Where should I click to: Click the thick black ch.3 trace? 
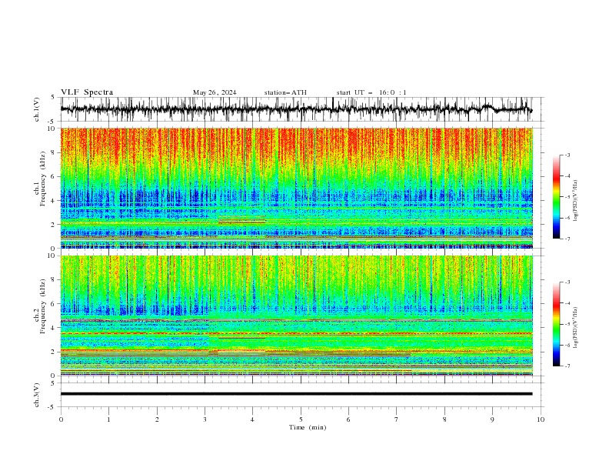(296, 394)
